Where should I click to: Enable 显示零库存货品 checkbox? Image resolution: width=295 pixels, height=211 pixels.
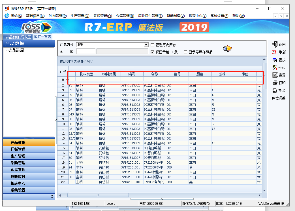[x=185, y=52]
